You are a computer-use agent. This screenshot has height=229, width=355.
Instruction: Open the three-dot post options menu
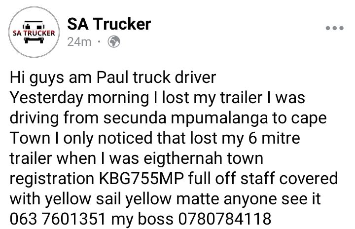(x=334, y=28)
